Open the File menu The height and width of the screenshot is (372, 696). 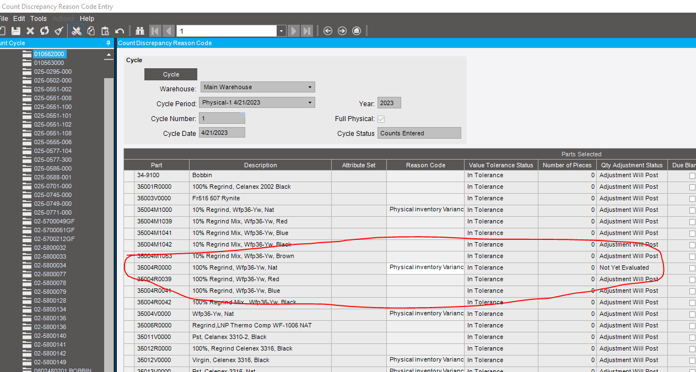[4, 19]
